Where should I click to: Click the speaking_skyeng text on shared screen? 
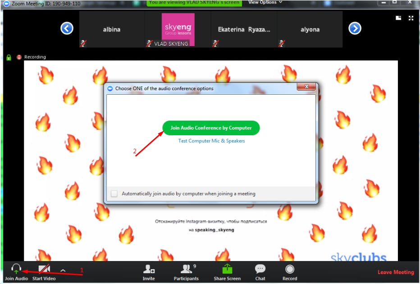point(215,230)
